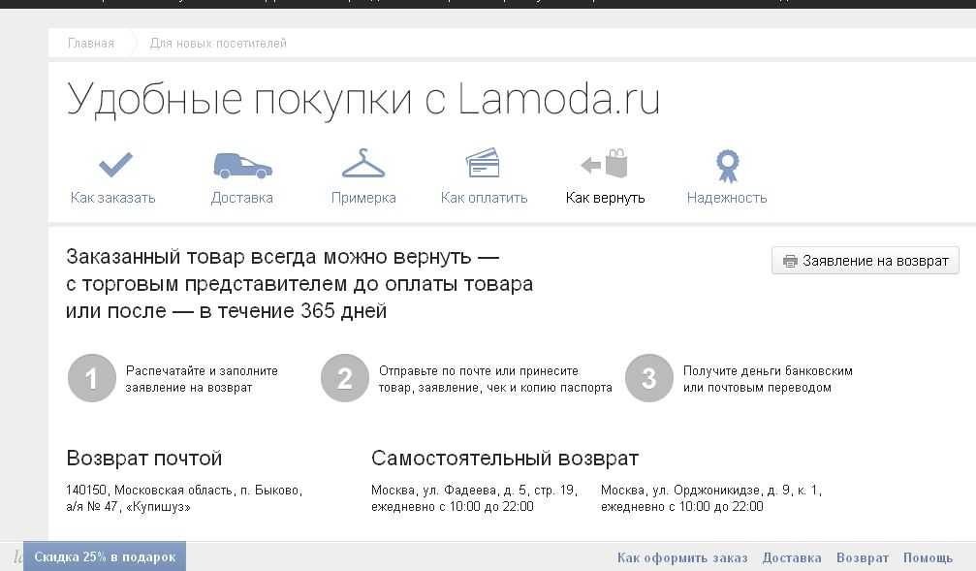This screenshot has width=976, height=571.
Task: Click step 2 circle
Action: (x=345, y=378)
